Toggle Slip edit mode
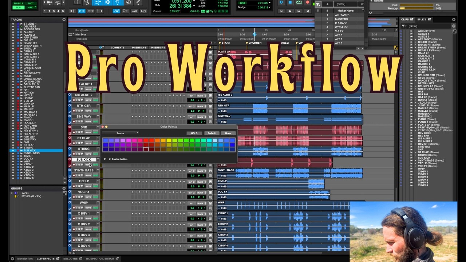This screenshot has height=262, width=466. click(19, 7)
